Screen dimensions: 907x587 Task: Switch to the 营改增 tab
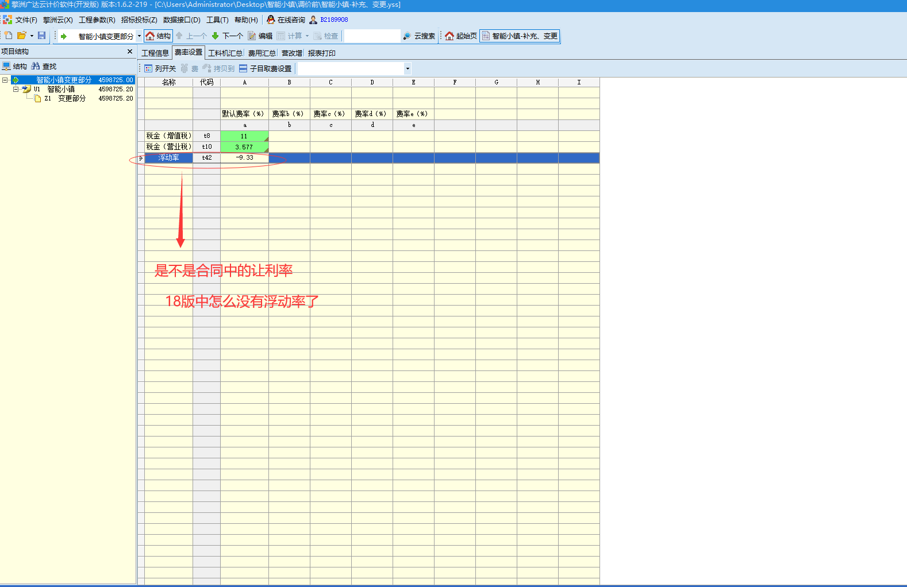click(x=291, y=53)
